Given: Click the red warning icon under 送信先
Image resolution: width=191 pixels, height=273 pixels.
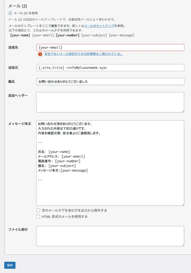Looking at the screenshot, I should pos(40,54).
